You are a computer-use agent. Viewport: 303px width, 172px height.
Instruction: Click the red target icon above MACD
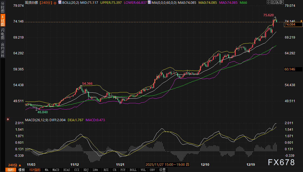click(8, 119)
